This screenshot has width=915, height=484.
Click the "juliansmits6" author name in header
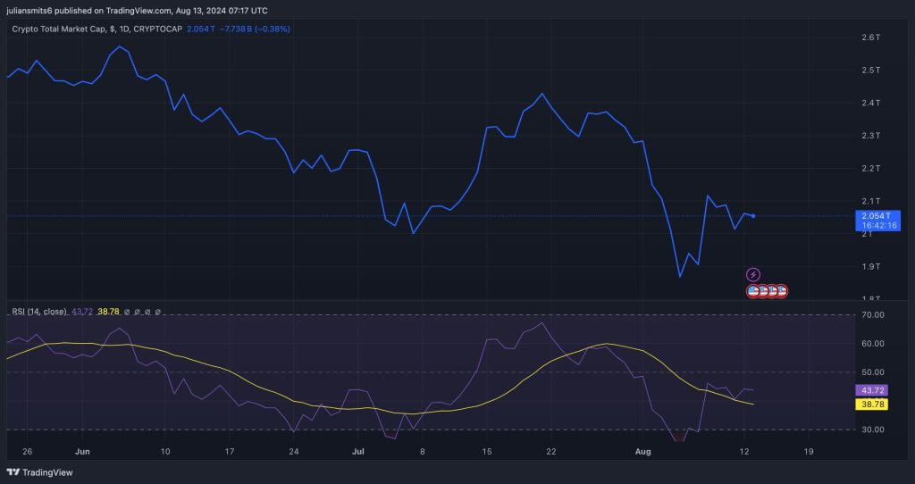point(29,11)
